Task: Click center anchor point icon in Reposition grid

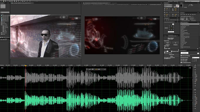Action: 171,28
